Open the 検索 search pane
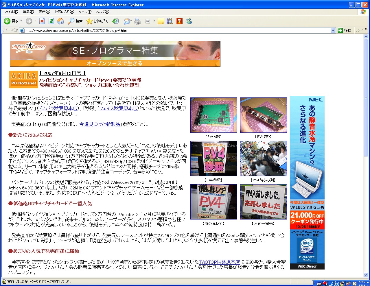This screenshot has width=370, height=286. pyautogui.click(x=75, y=21)
